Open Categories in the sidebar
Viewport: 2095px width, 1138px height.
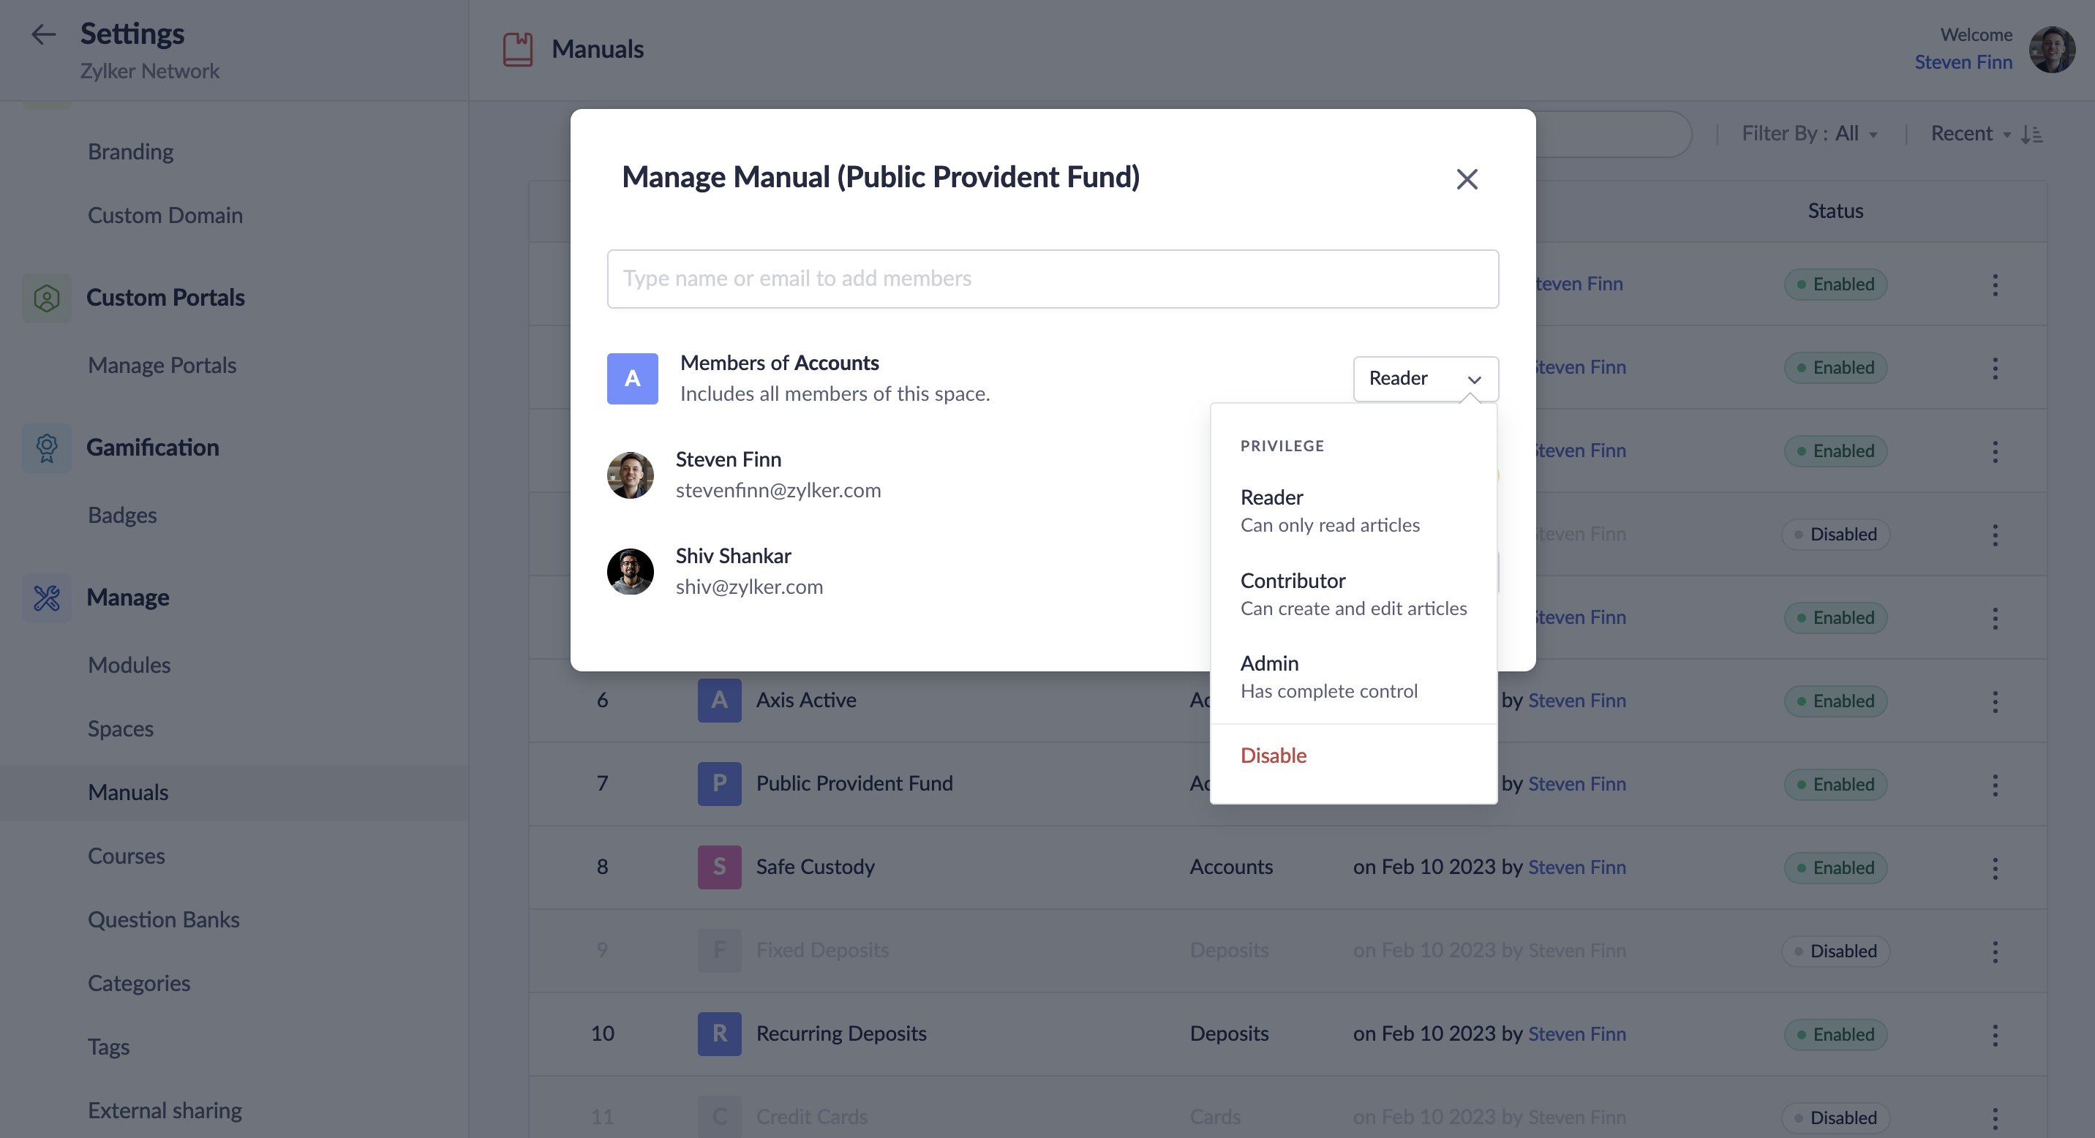[138, 984]
